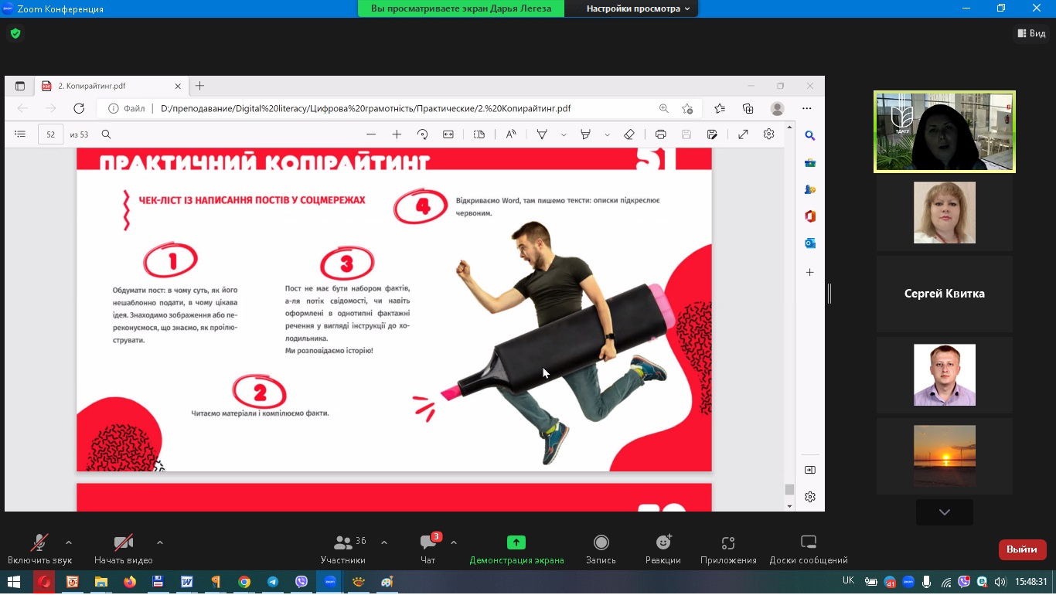Viewport: 1056px width, 595px height.
Task: Click the Демонстрация экрана share button
Action: click(516, 549)
